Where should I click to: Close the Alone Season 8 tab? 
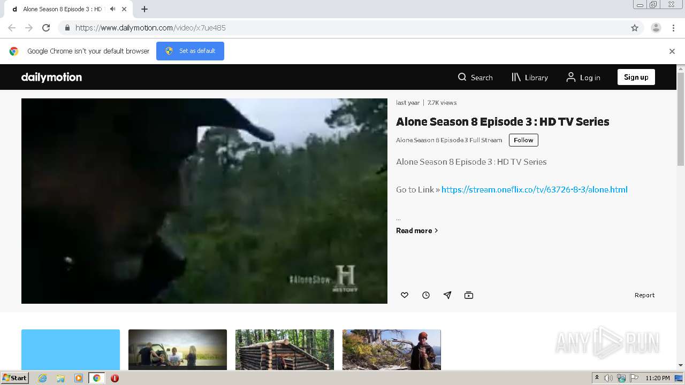pos(125,9)
